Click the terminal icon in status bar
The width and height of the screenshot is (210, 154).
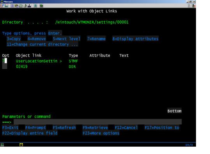[2, 145]
